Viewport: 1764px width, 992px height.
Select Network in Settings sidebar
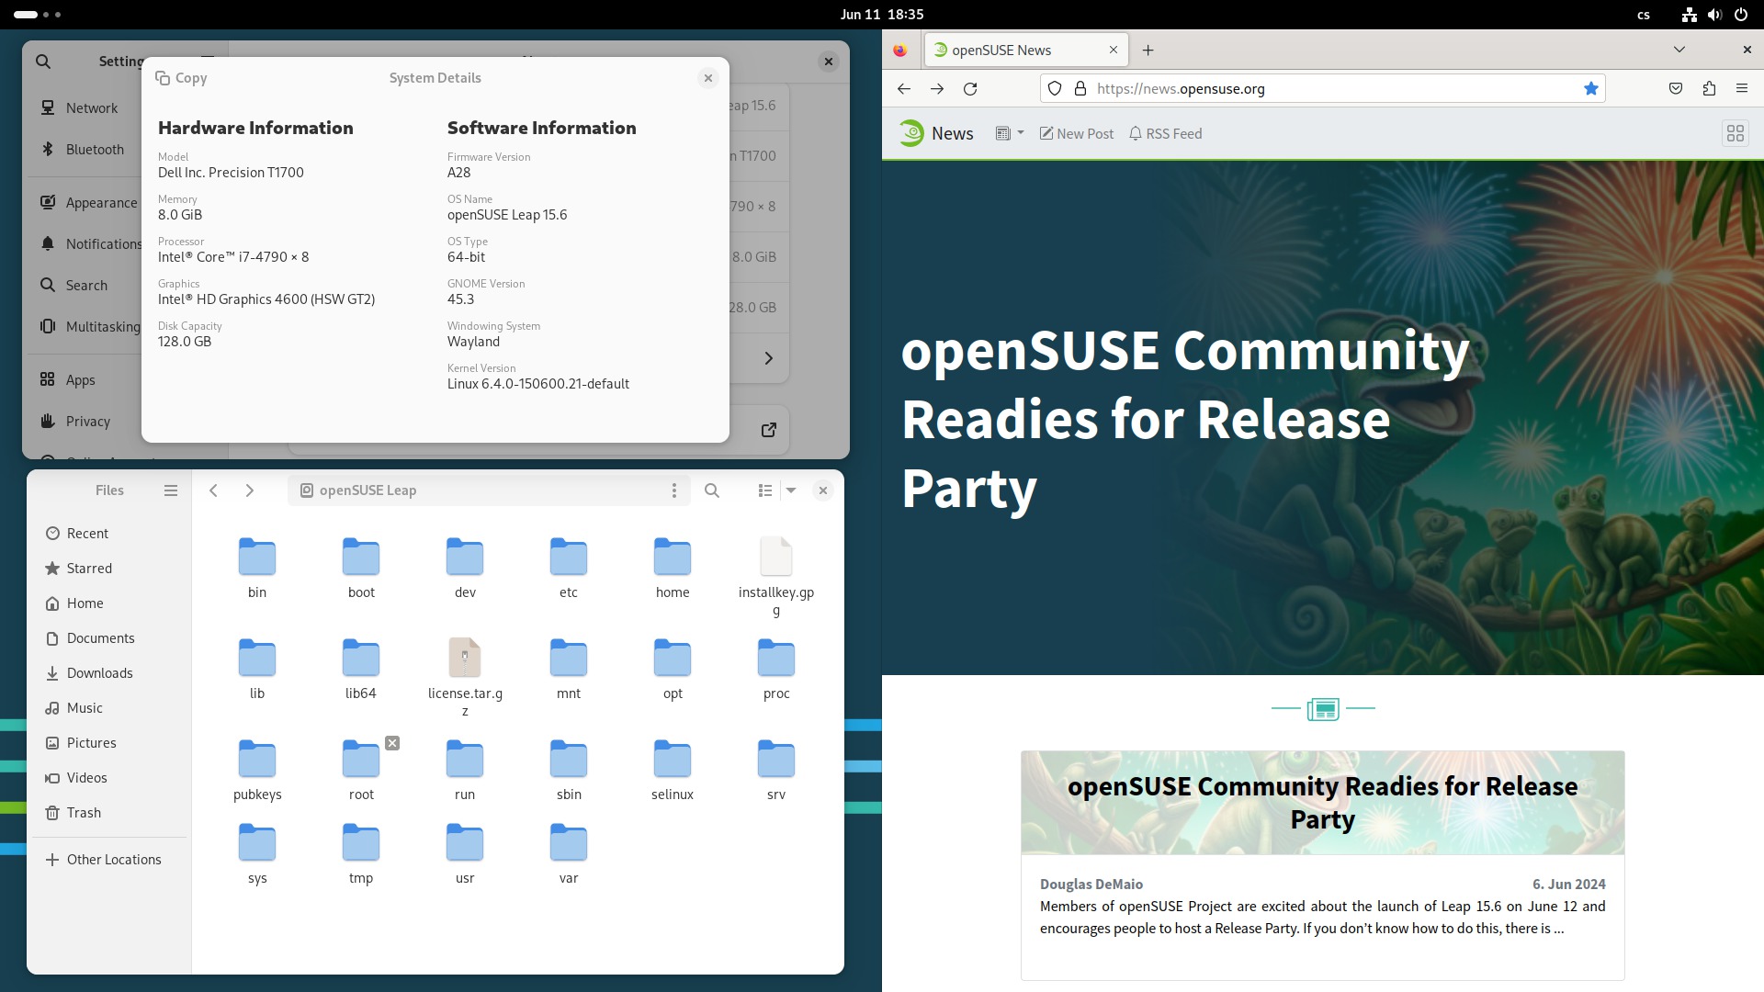tap(83, 107)
